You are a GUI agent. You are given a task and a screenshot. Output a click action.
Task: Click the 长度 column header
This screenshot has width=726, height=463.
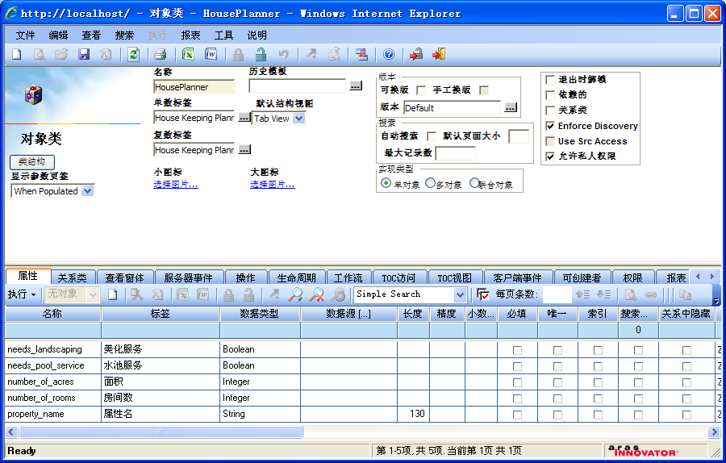pos(412,314)
